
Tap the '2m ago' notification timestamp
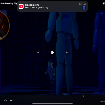click(82, 4)
